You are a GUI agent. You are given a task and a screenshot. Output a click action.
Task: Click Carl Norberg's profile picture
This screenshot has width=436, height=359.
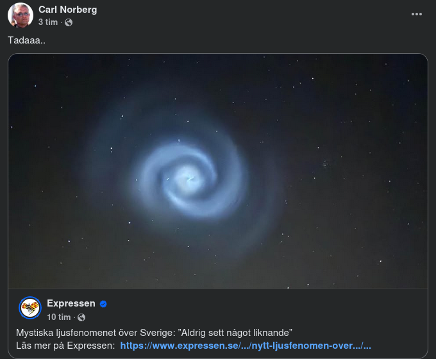coord(21,15)
